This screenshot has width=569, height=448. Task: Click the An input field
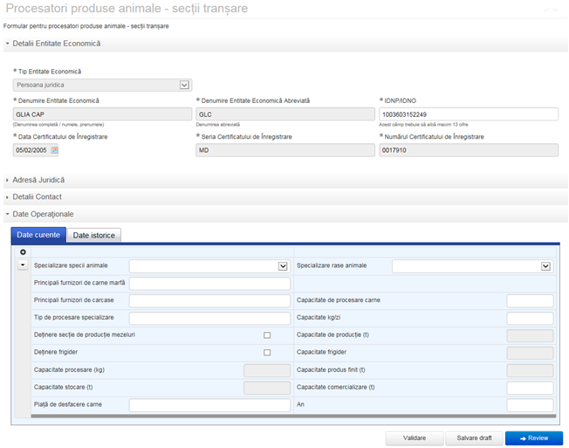click(x=530, y=405)
